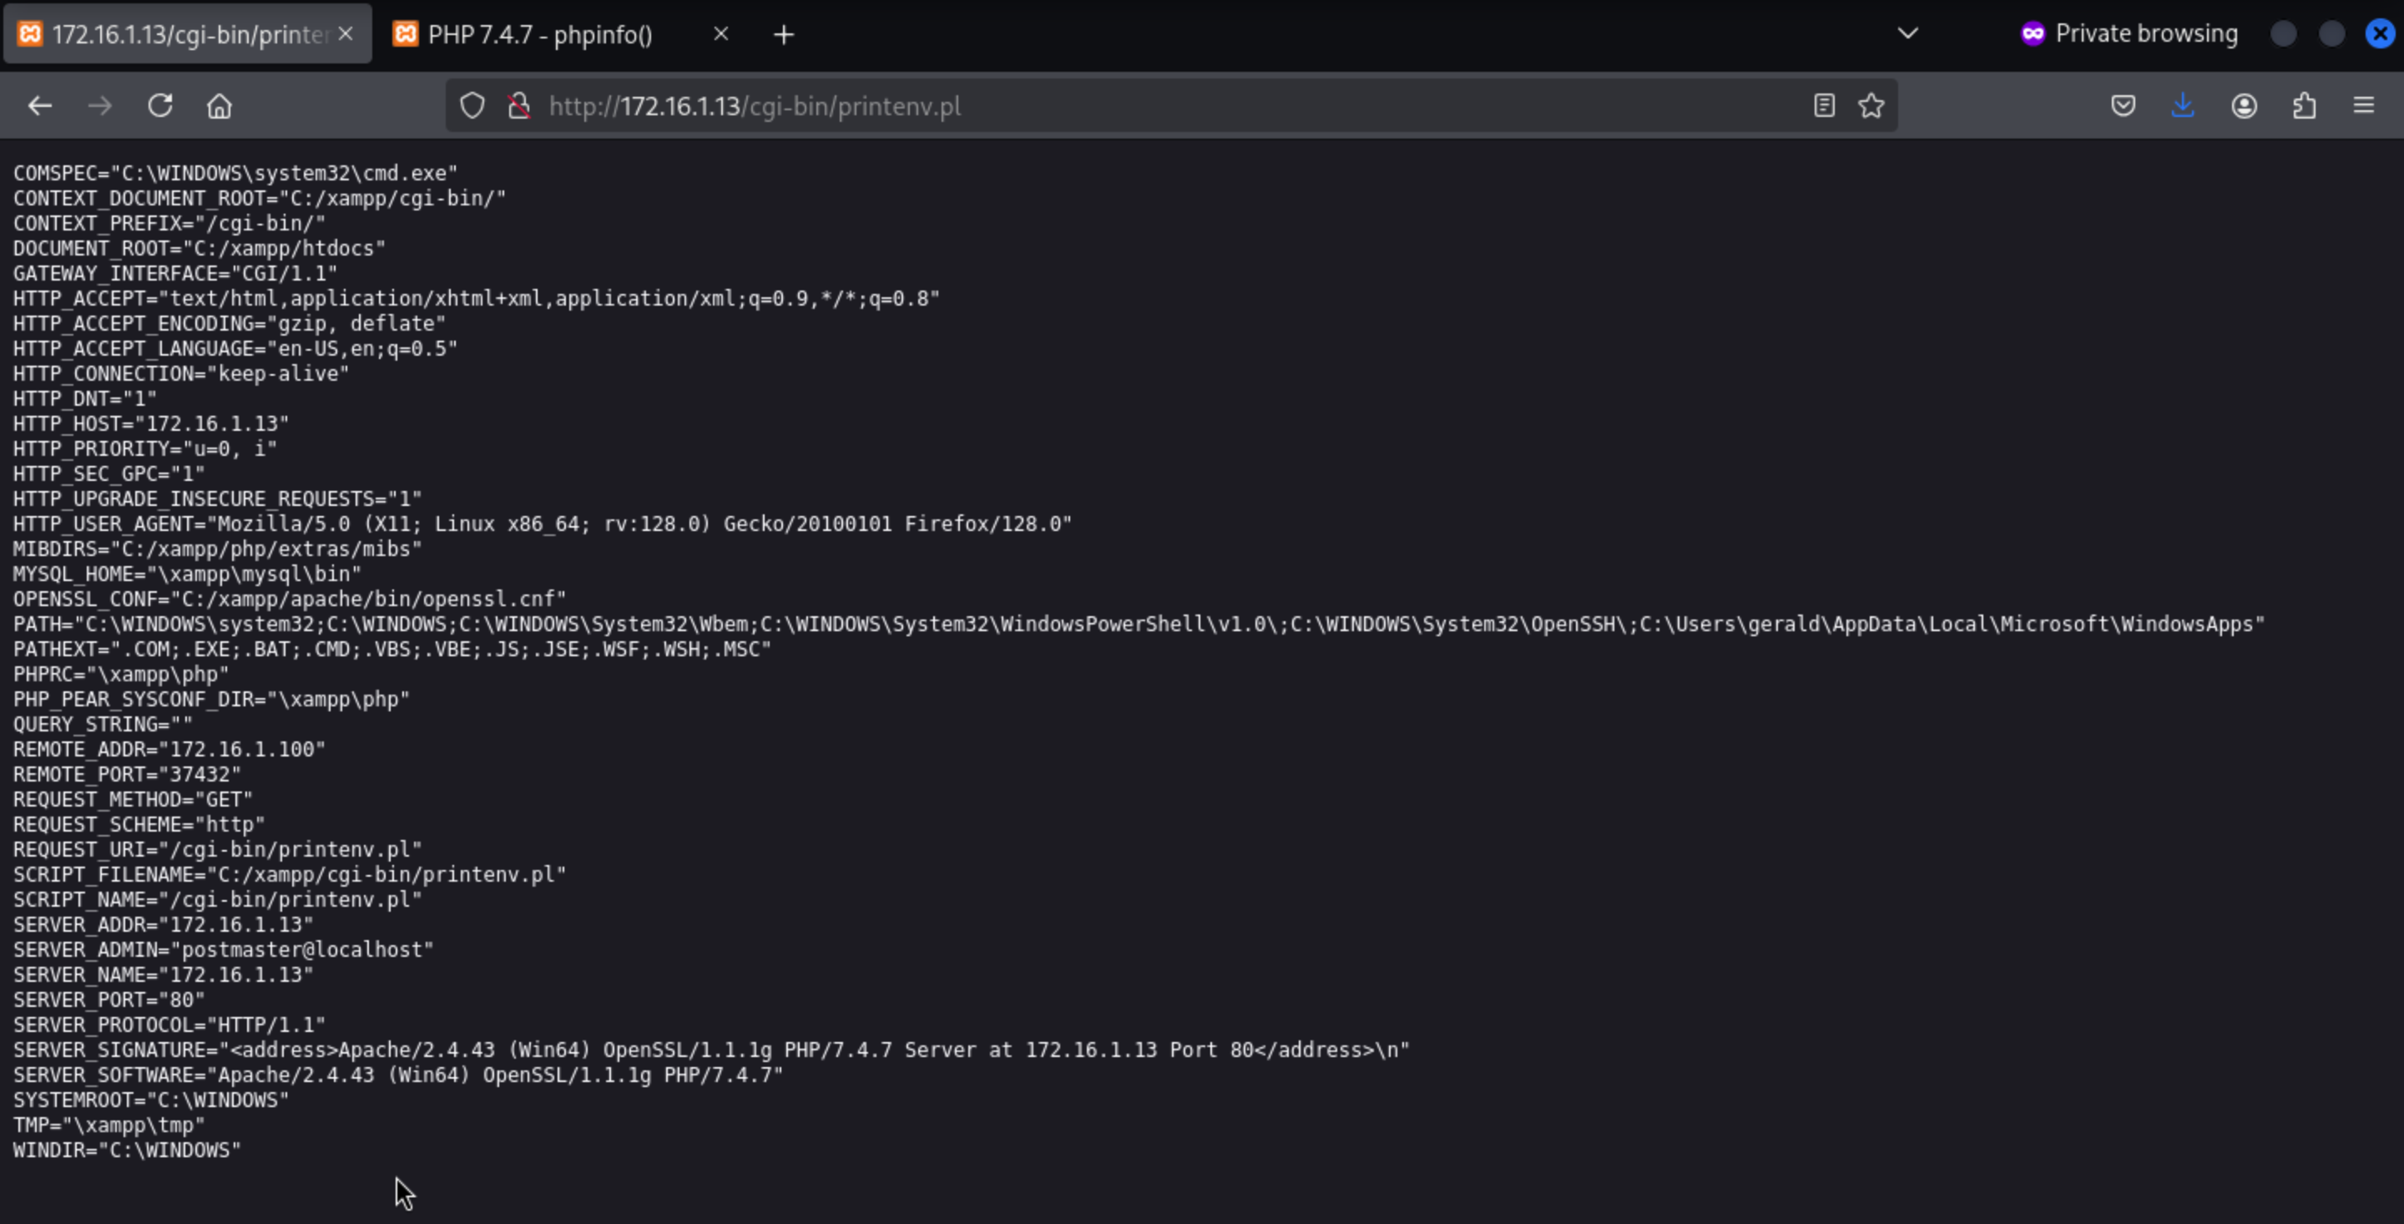Click the URL address bar field
The height and width of the screenshot is (1224, 2404).
point(1120,105)
